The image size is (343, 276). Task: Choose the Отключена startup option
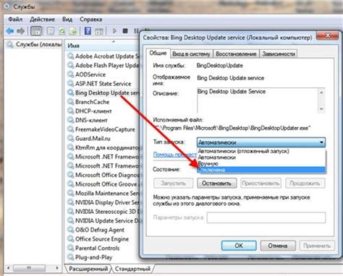pyautogui.click(x=261, y=170)
